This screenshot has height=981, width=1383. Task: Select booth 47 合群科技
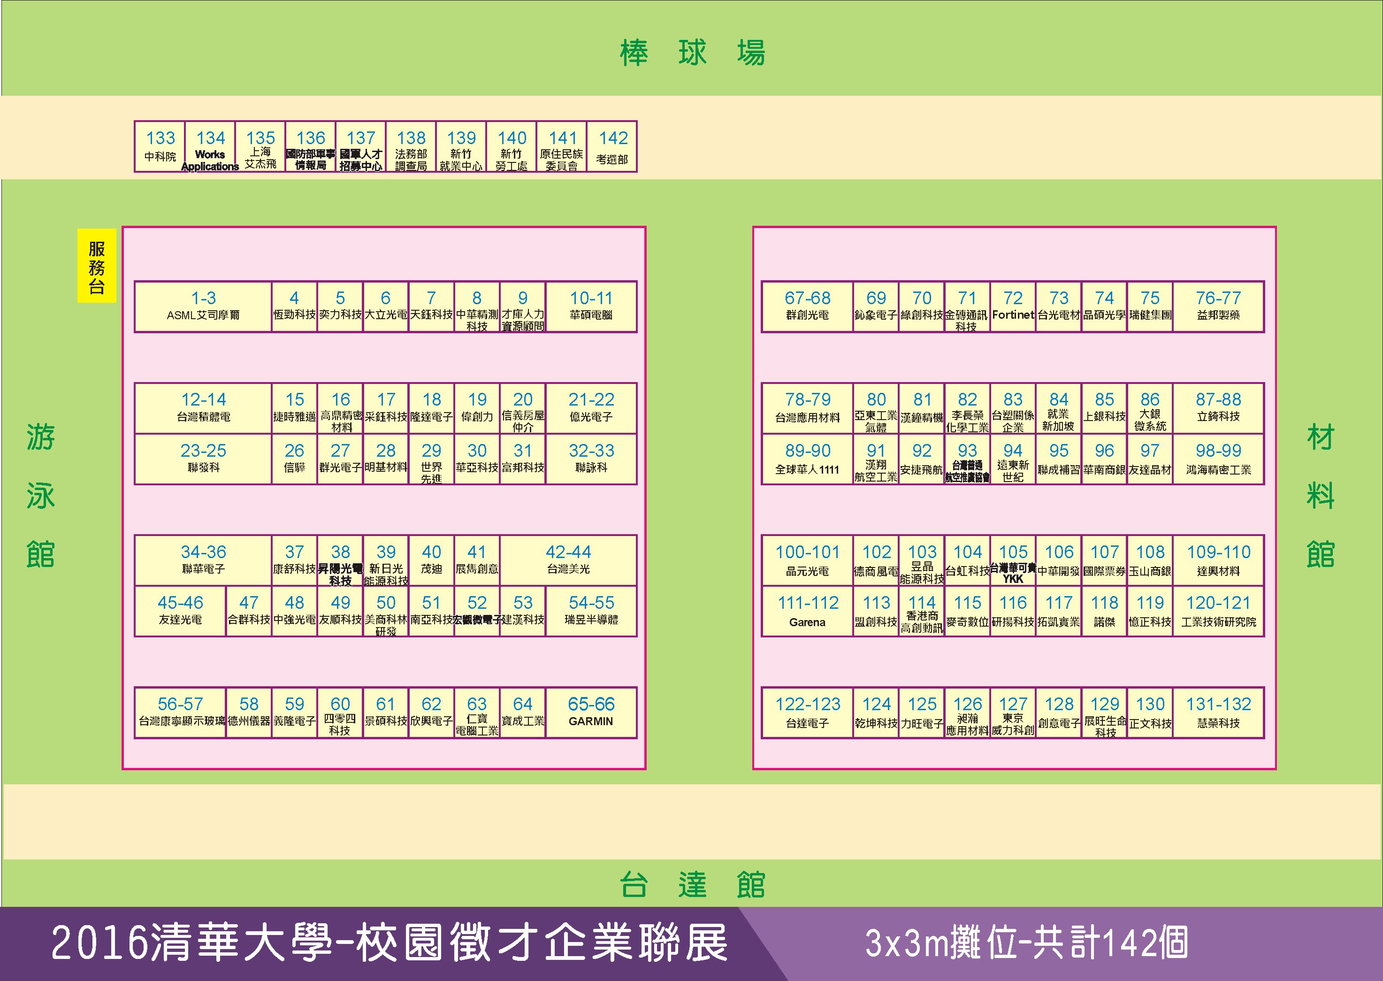[x=249, y=611]
